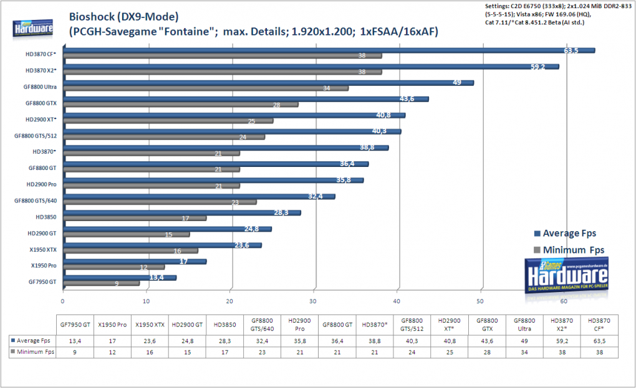
Task: Select the blue average bar for HD2900 XT
Action: [x=234, y=115]
